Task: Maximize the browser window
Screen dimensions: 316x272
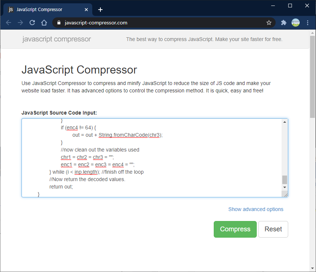Action: [x=290, y=6]
